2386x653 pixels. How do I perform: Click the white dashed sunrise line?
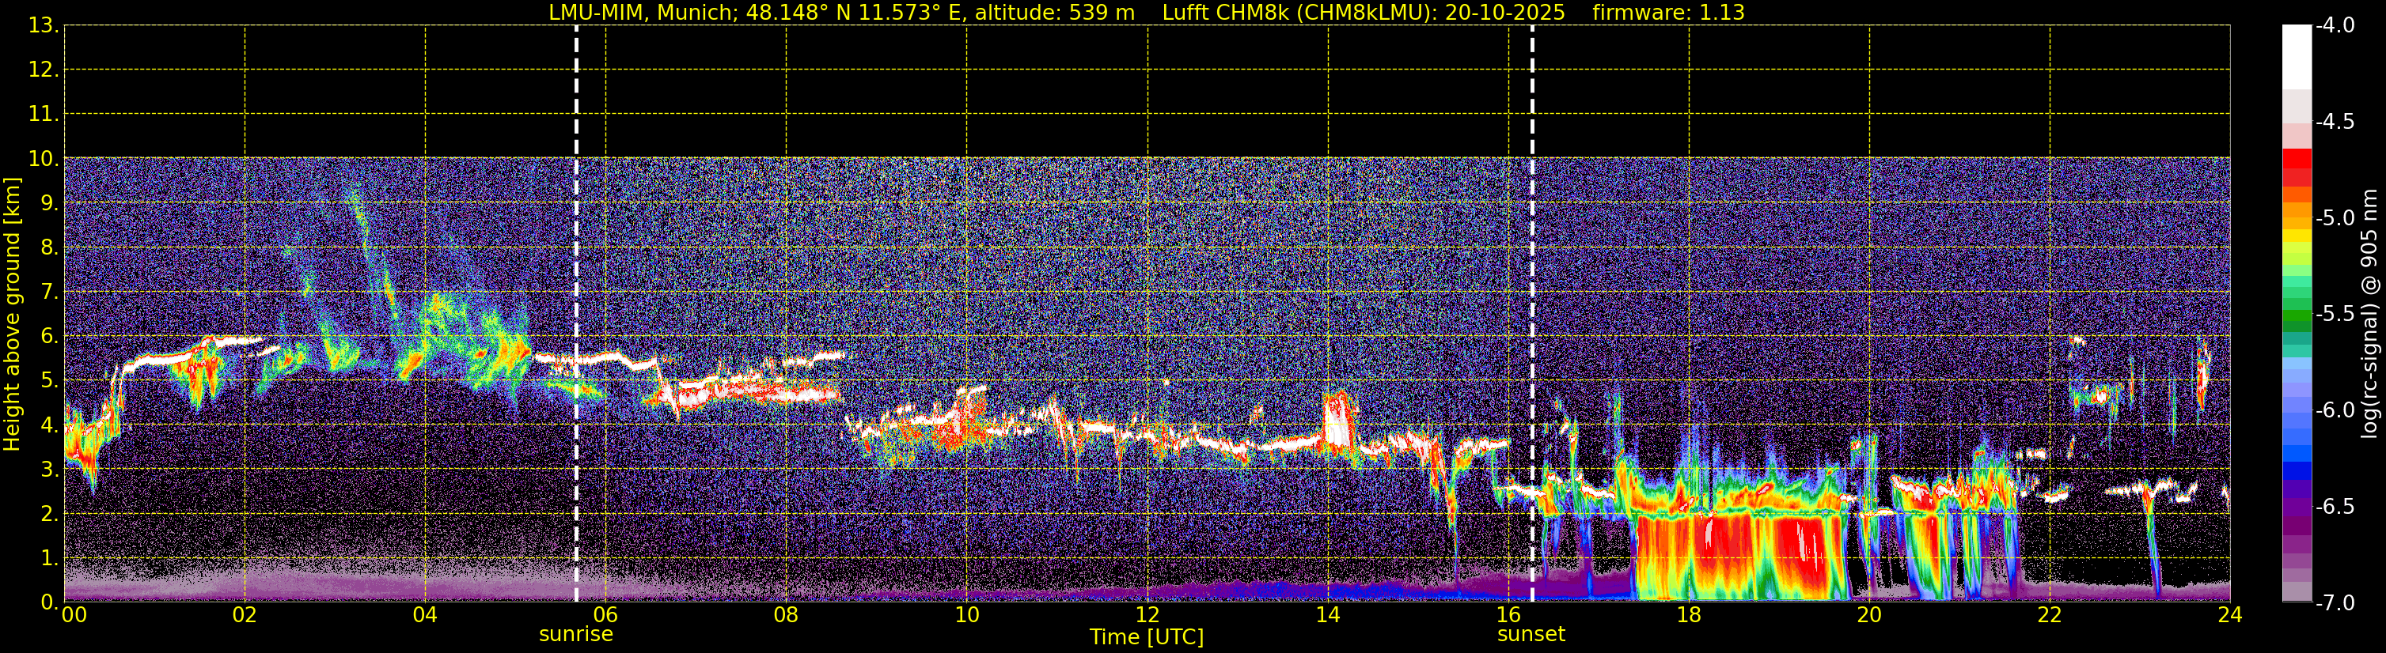point(576,314)
